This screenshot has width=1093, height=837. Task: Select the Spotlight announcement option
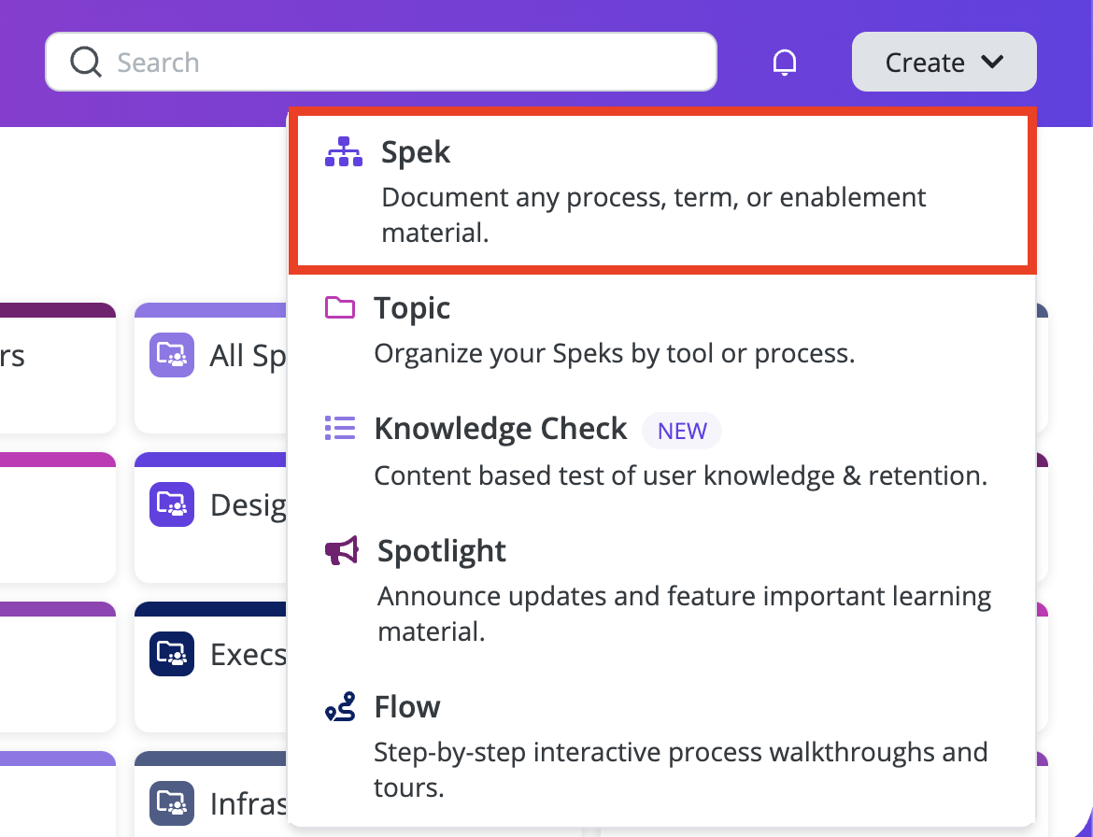pos(441,551)
